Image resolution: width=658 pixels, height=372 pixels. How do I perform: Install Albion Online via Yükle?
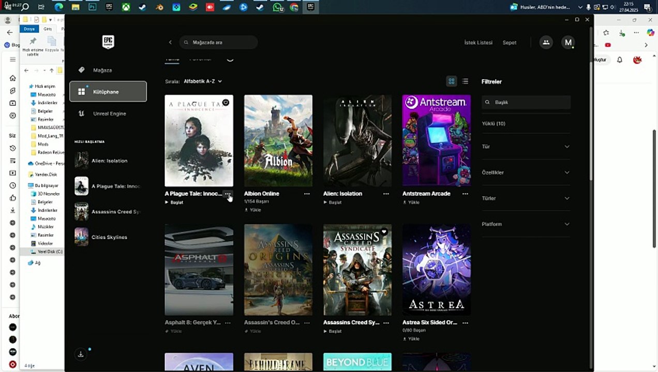(x=253, y=210)
